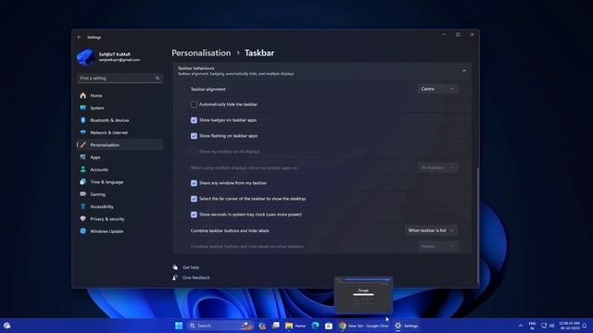Image resolution: width=593 pixels, height=333 pixels.
Task: Click the Give feedback link
Action: [x=196, y=277]
